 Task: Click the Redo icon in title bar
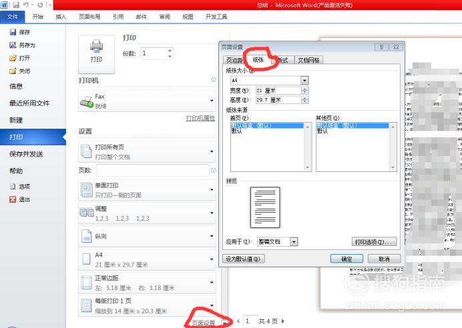pyautogui.click(x=40, y=5)
